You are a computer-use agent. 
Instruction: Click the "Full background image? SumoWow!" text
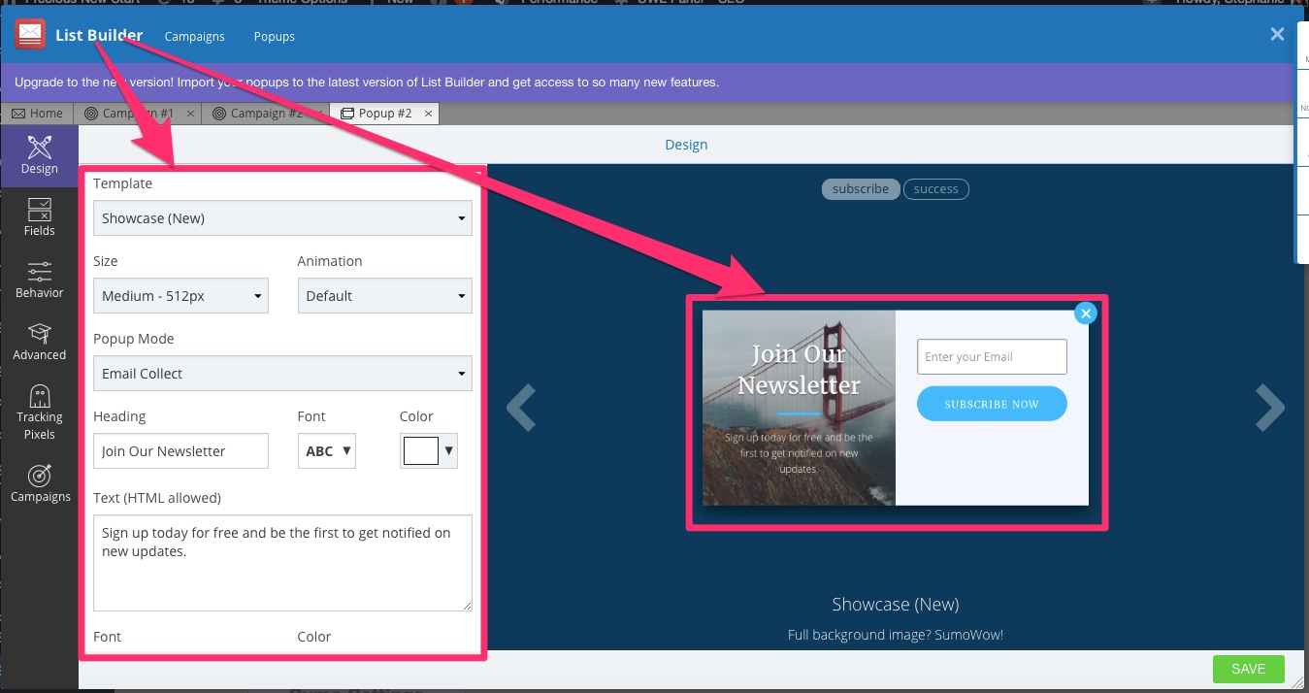896,636
